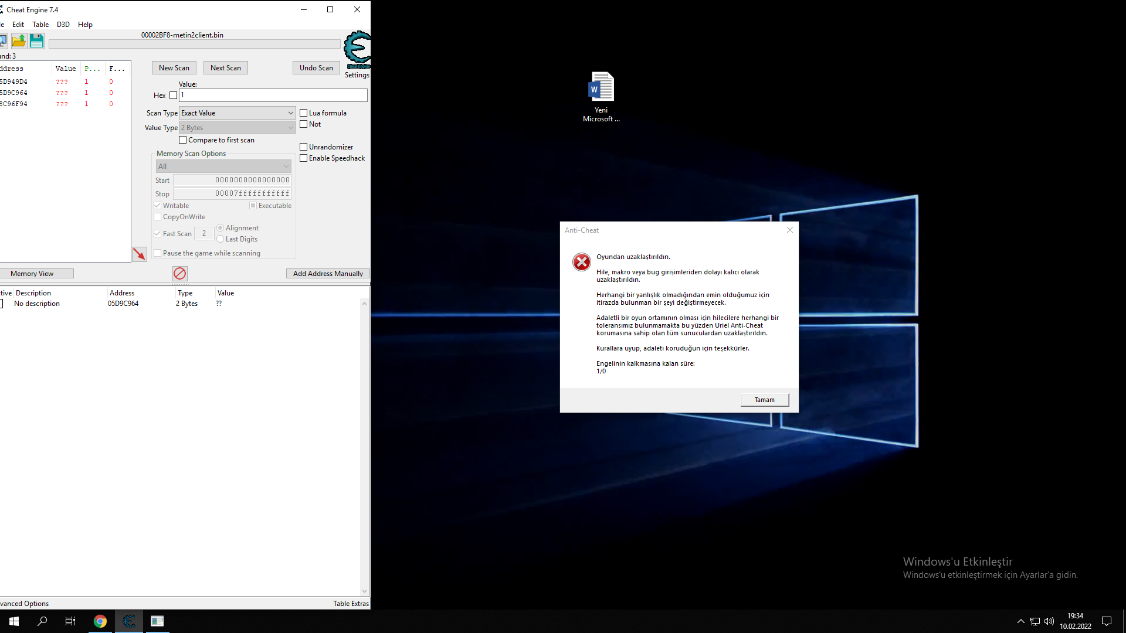The width and height of the screenshot is (1126, 633).
Task: Click the scan progress bar
Action: click(x=194, y=44)
